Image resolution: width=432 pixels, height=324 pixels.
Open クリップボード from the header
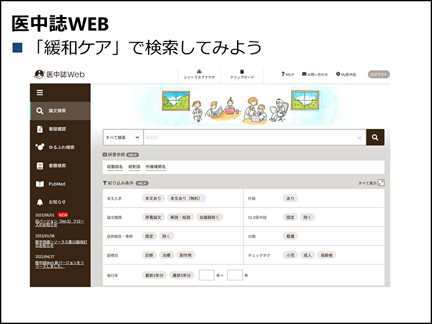click(x=242, y=75)
